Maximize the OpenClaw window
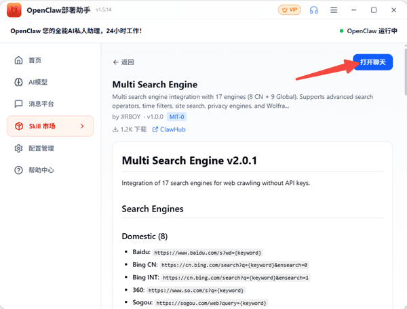 [374, 10]
